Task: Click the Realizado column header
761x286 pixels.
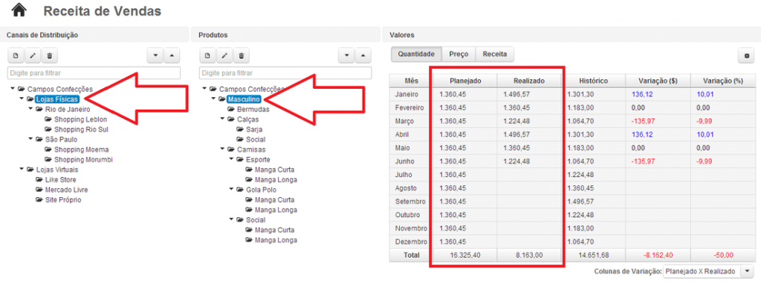Action: tap(529, 81)
